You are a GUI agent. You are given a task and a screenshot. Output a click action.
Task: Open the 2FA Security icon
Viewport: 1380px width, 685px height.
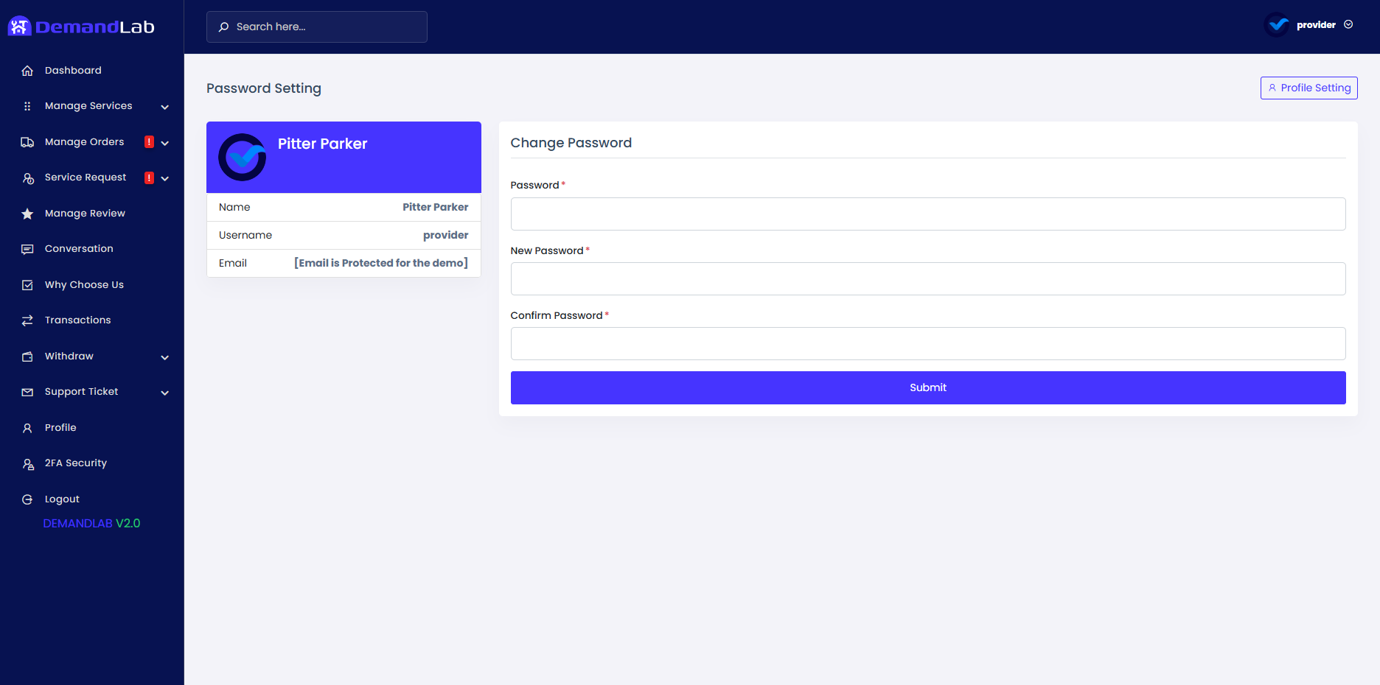[27, 463]
